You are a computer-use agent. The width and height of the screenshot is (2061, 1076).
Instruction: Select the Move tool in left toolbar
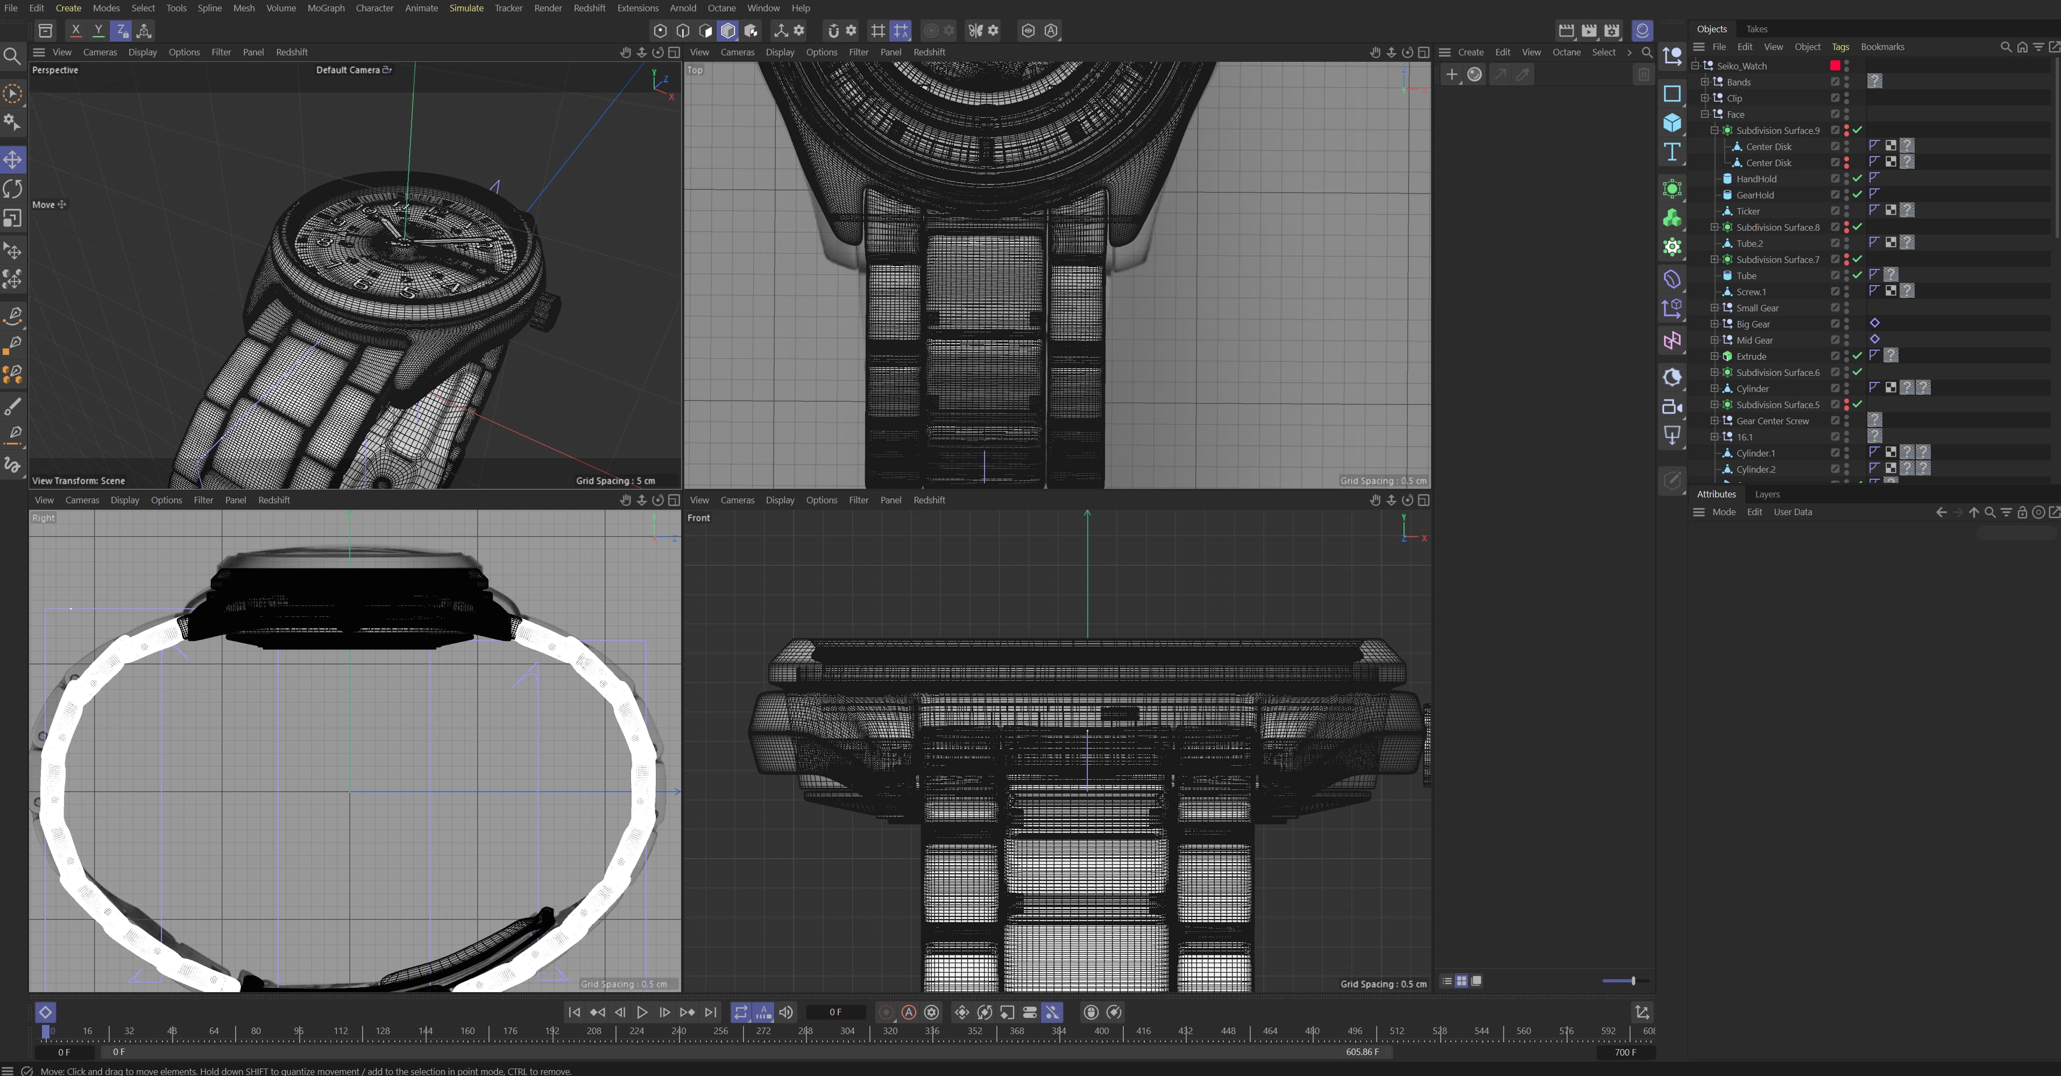(x=13, y=160)
